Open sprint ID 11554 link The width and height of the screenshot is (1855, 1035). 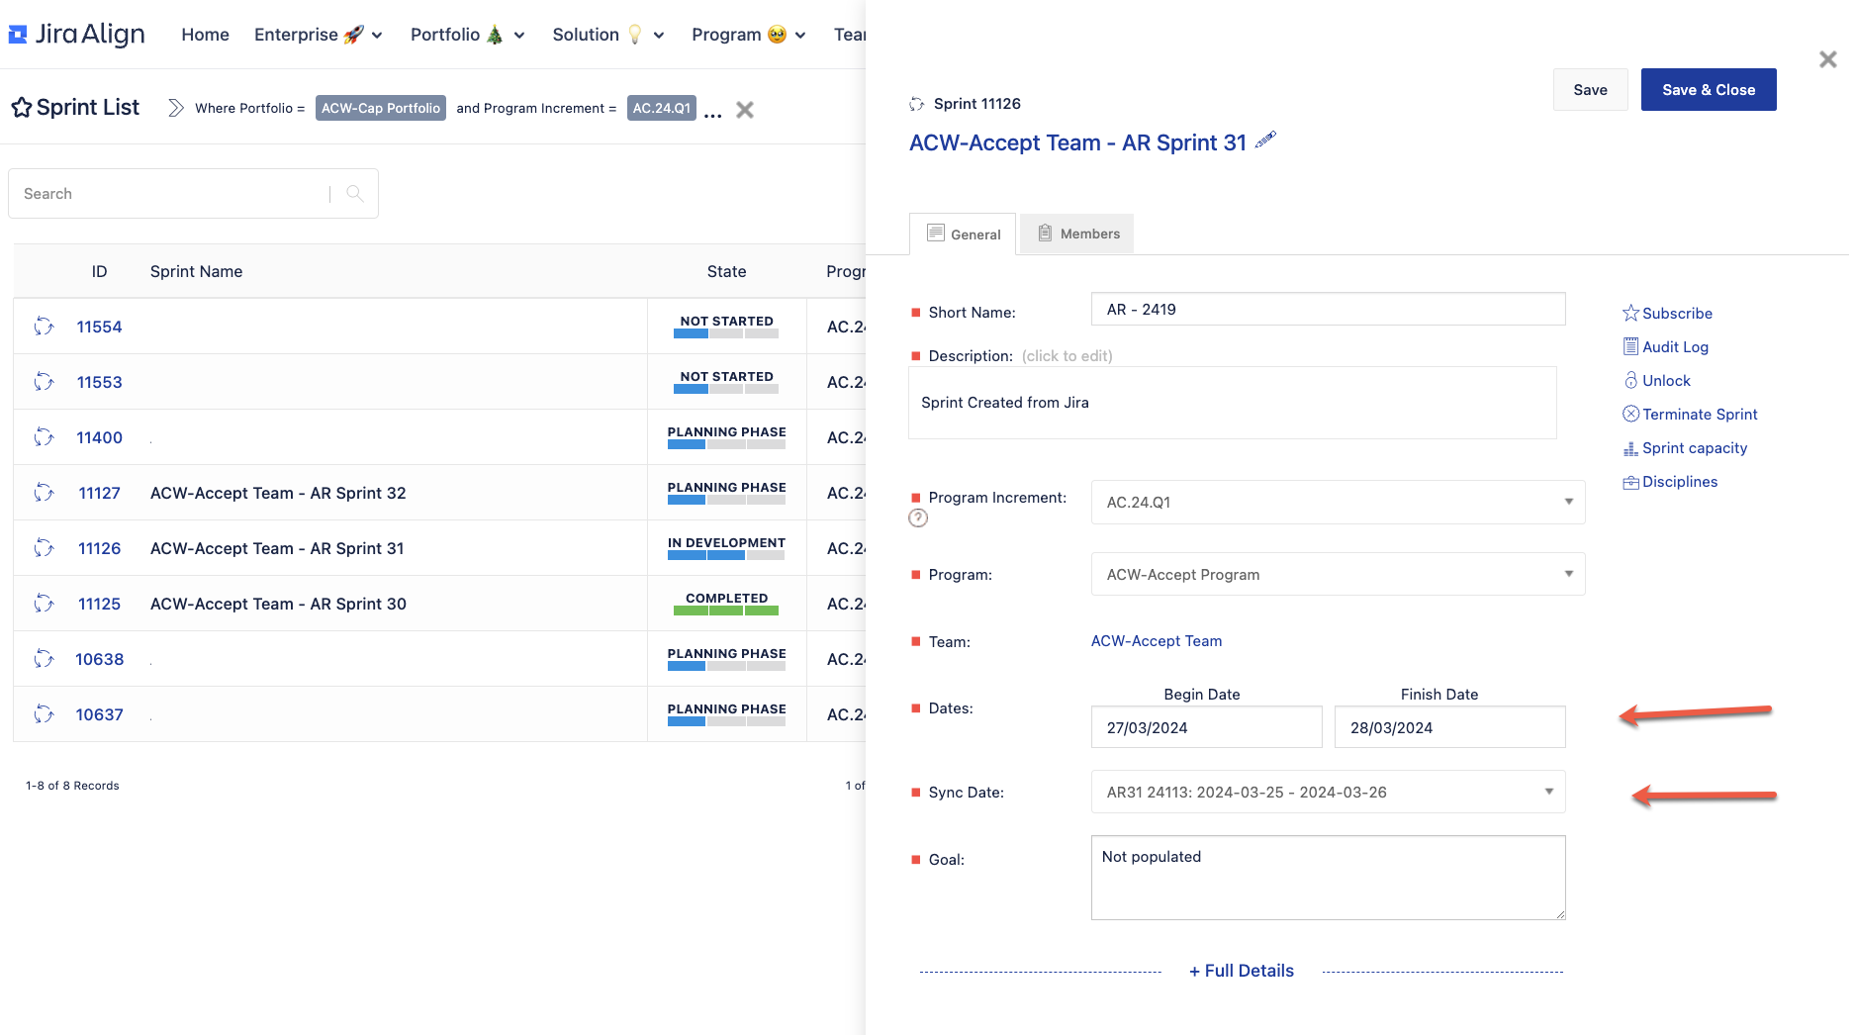(99, 327)
